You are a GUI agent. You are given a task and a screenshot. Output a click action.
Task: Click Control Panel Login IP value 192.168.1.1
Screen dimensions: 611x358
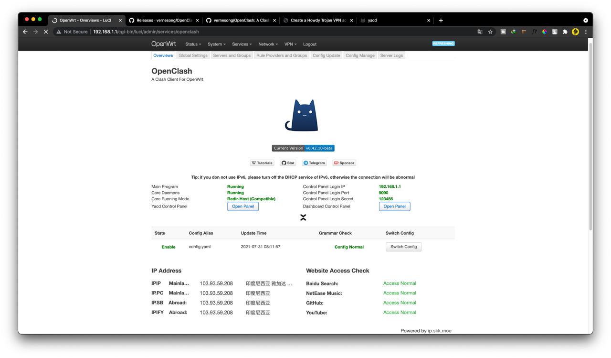(x=390, y=187)
